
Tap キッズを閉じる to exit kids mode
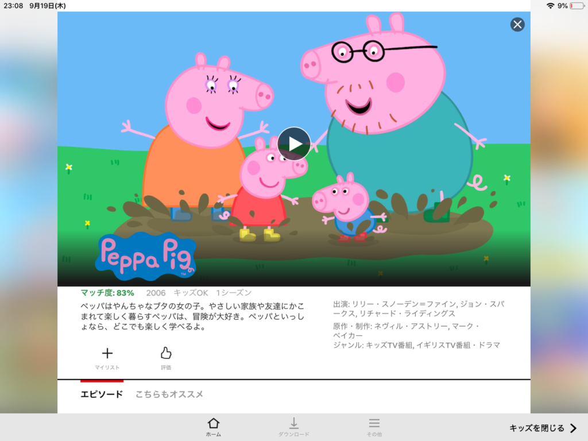pos(537,428)
